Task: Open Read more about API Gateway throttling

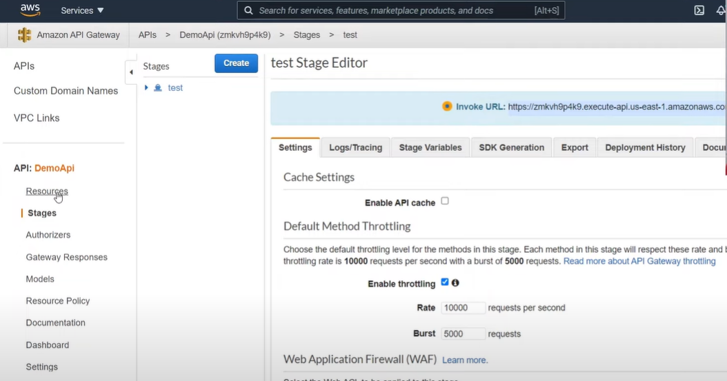Action: [639, 261]
